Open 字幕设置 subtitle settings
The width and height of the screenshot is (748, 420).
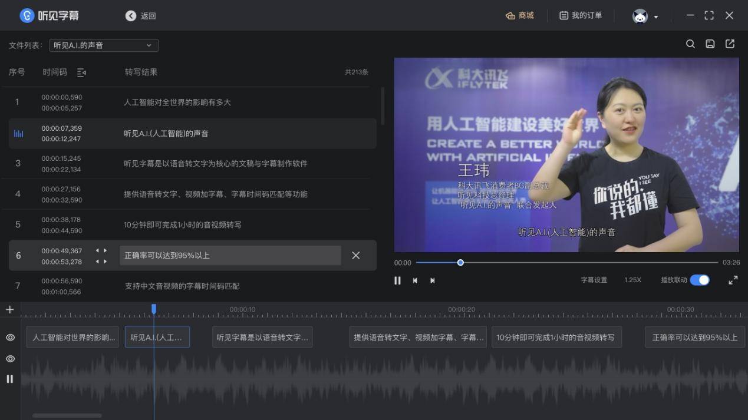592,280
